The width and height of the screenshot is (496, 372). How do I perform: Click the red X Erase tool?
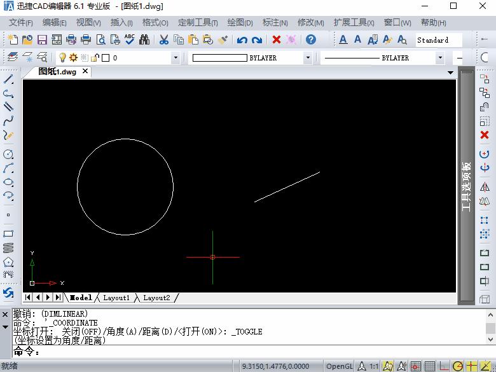click(x=485, y=135)
